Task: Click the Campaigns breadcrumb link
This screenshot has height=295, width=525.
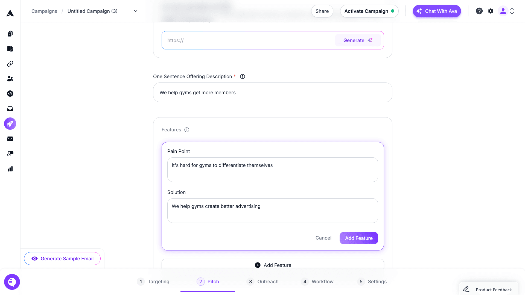Action: [x=44, y=11]
